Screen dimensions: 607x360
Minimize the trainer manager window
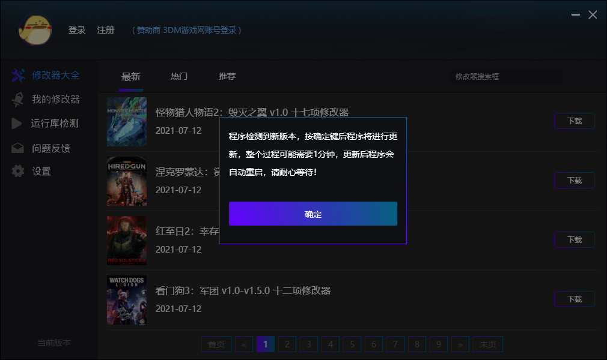pyautogui.click(x=576, y=14)
